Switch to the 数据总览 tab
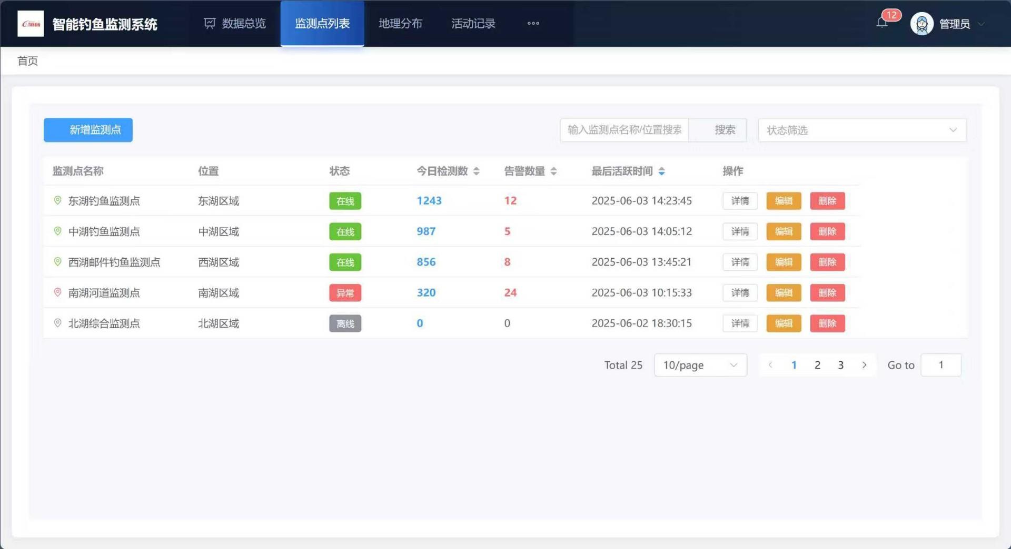This screenshot has width=1011, height=549. point(235,24)
